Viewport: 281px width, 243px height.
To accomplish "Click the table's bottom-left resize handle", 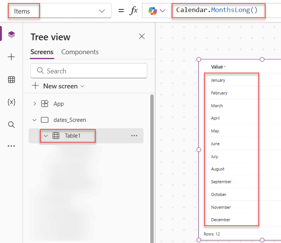I will pyautogui.click(x=199, y=240).
